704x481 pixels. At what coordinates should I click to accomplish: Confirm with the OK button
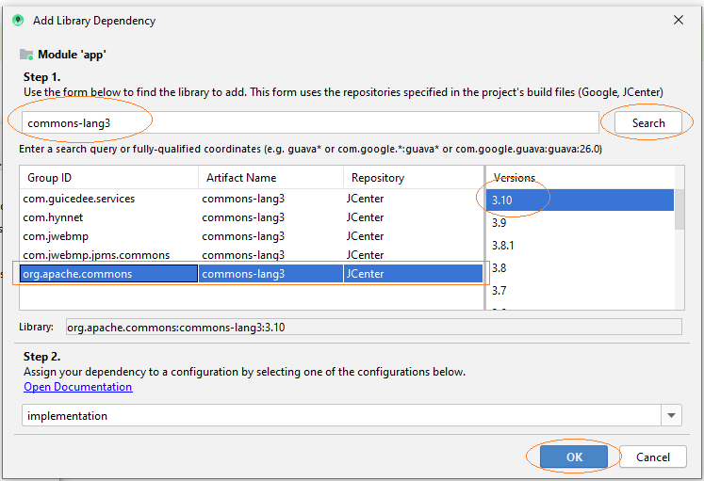coord(574,457)
